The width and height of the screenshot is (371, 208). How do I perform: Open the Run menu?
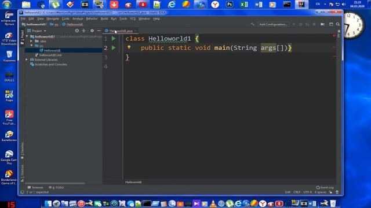click(x=114, y=18)
